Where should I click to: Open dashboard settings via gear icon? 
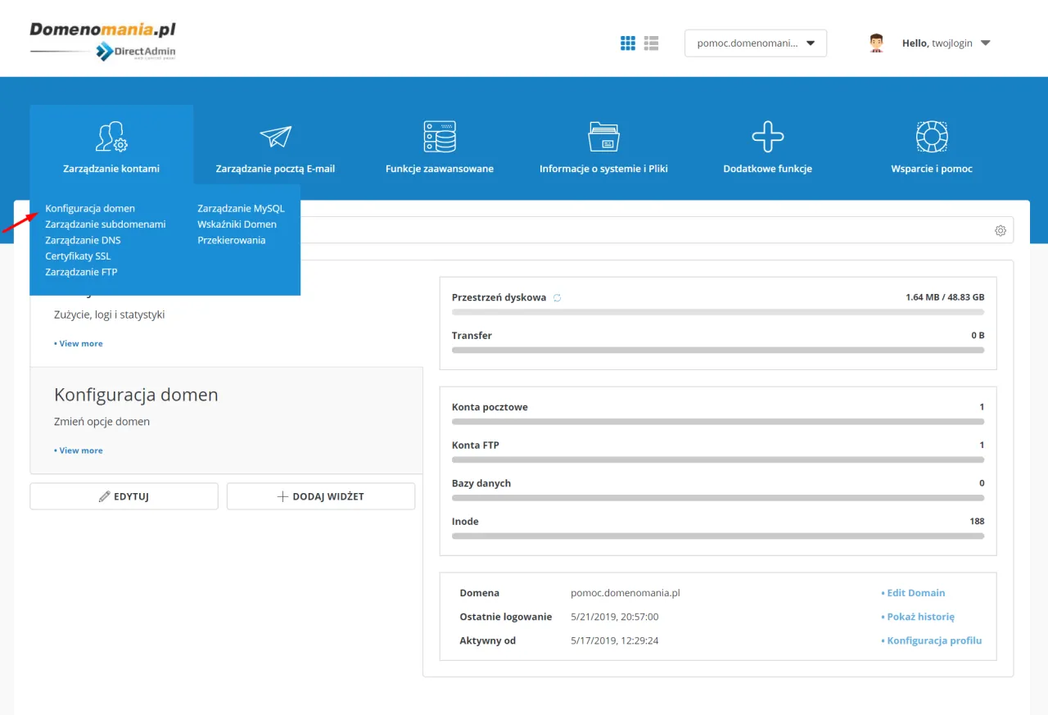click(1000, 230)
